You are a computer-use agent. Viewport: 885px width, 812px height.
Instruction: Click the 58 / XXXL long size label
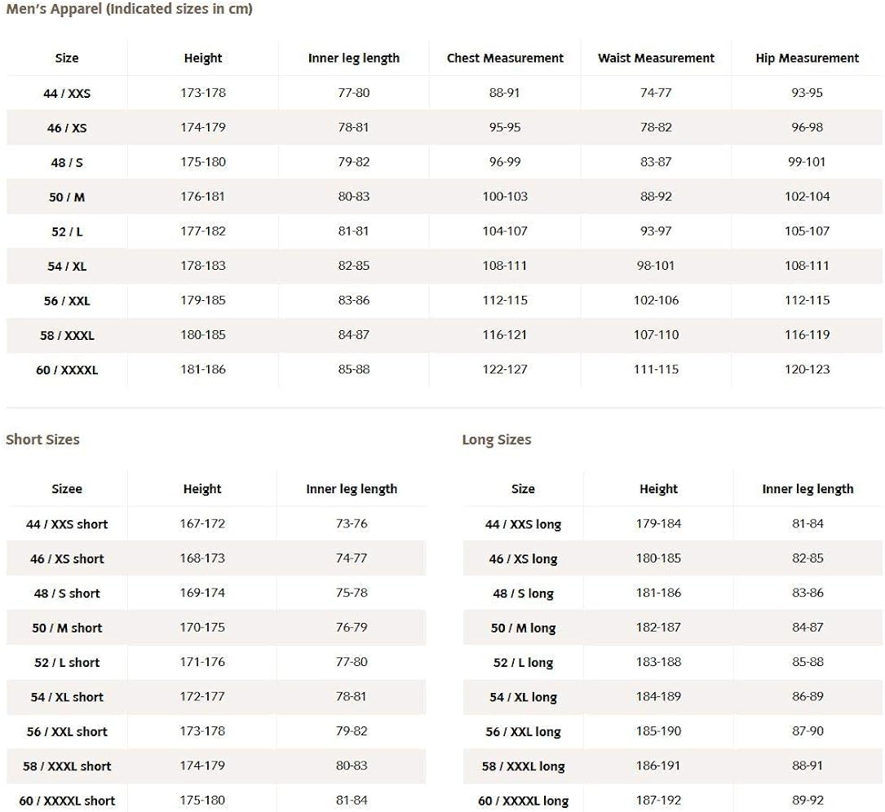523,766
